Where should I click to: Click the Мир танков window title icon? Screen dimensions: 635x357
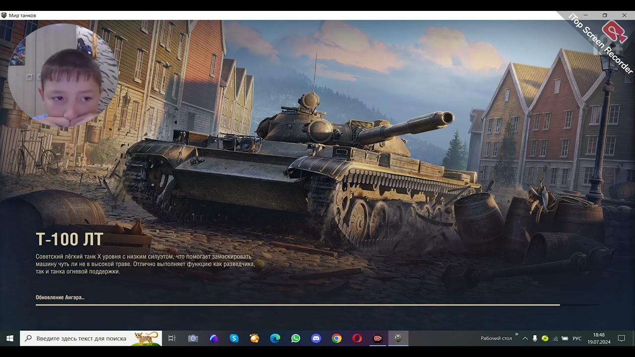[x=4, y=15]
